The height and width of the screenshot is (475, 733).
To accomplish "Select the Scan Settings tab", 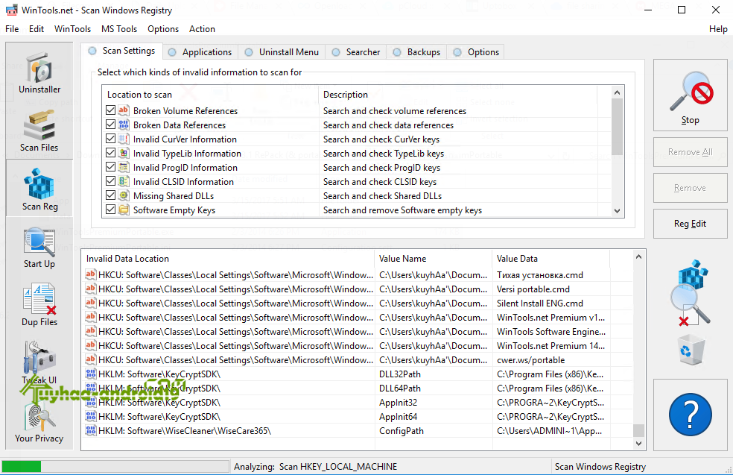I will pyautogui.click(x=121, y=51).
